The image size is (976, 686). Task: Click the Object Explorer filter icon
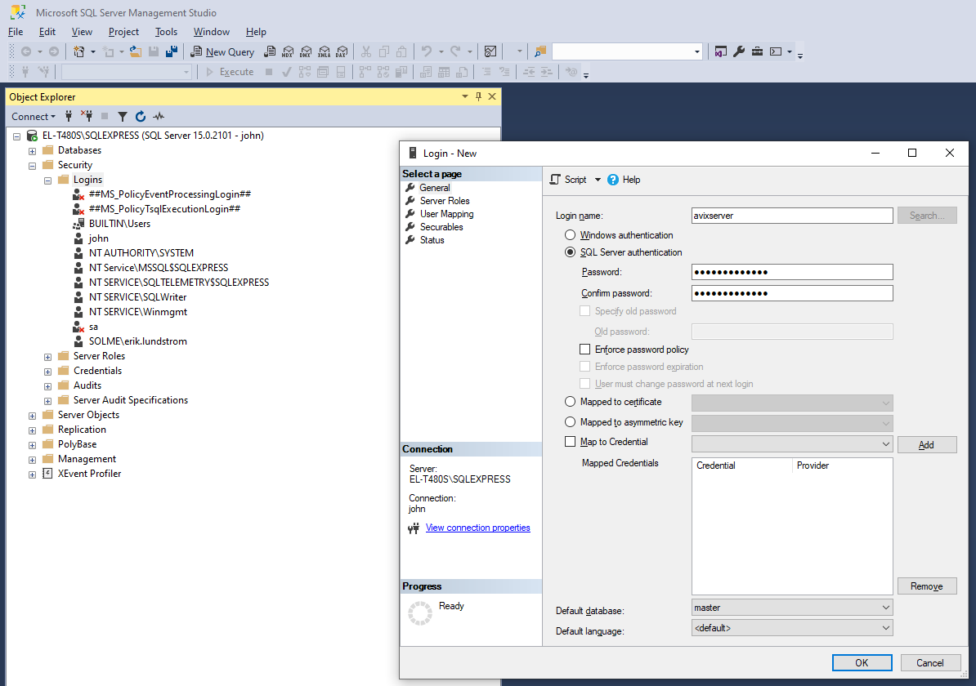point(123,117)
